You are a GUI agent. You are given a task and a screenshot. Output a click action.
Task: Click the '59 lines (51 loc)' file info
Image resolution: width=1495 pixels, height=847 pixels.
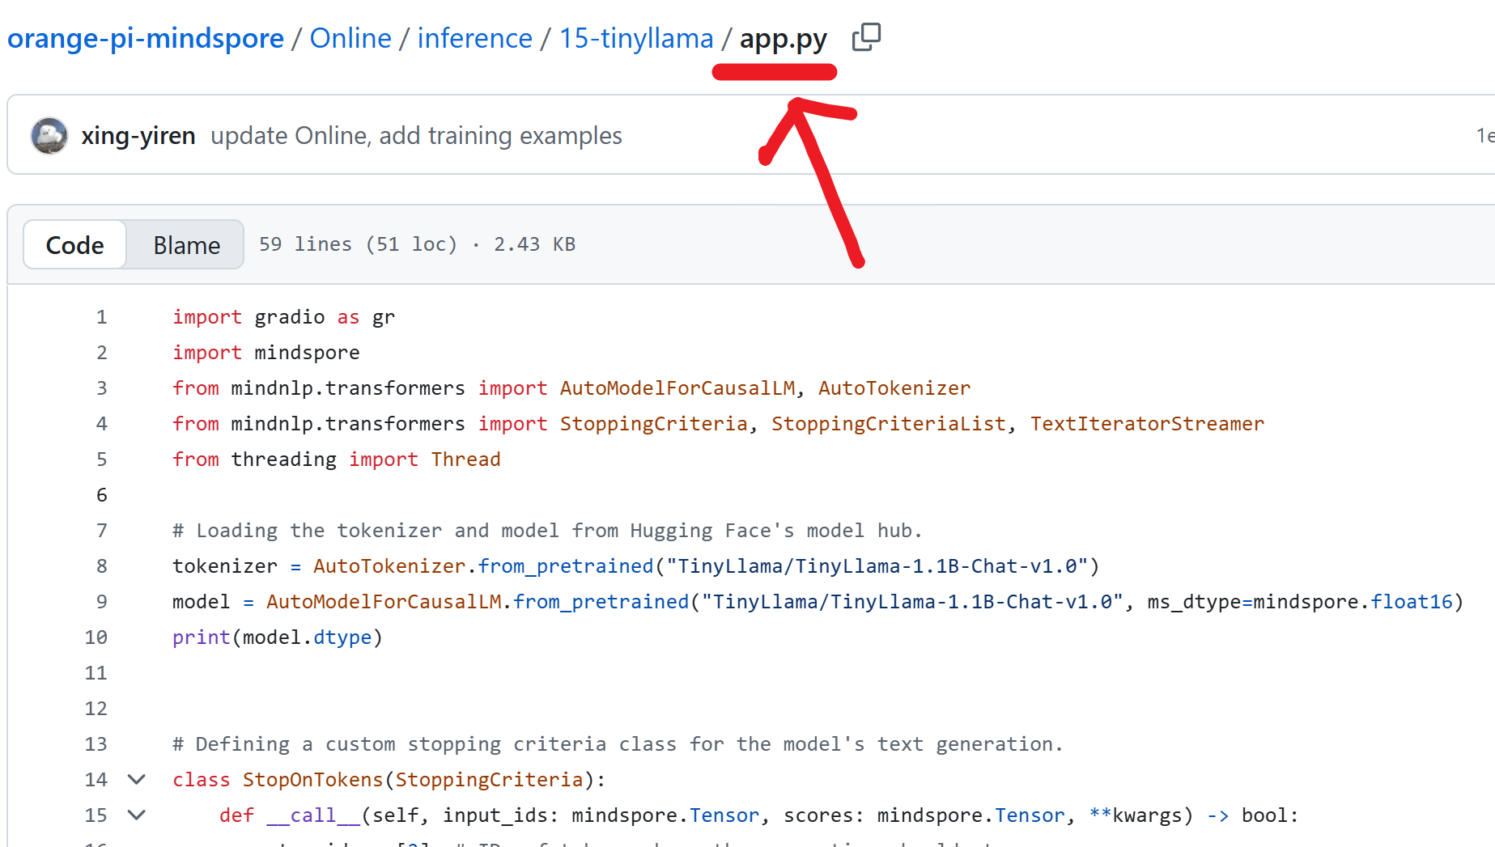358,244
